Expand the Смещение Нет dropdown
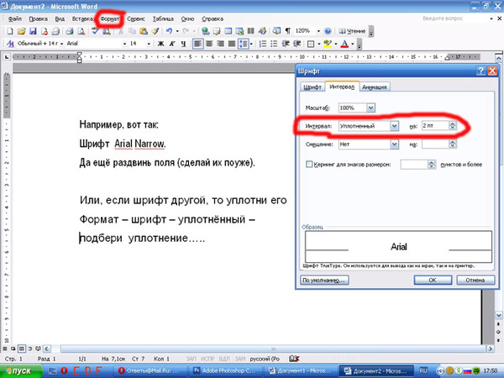 pos(395,144)
